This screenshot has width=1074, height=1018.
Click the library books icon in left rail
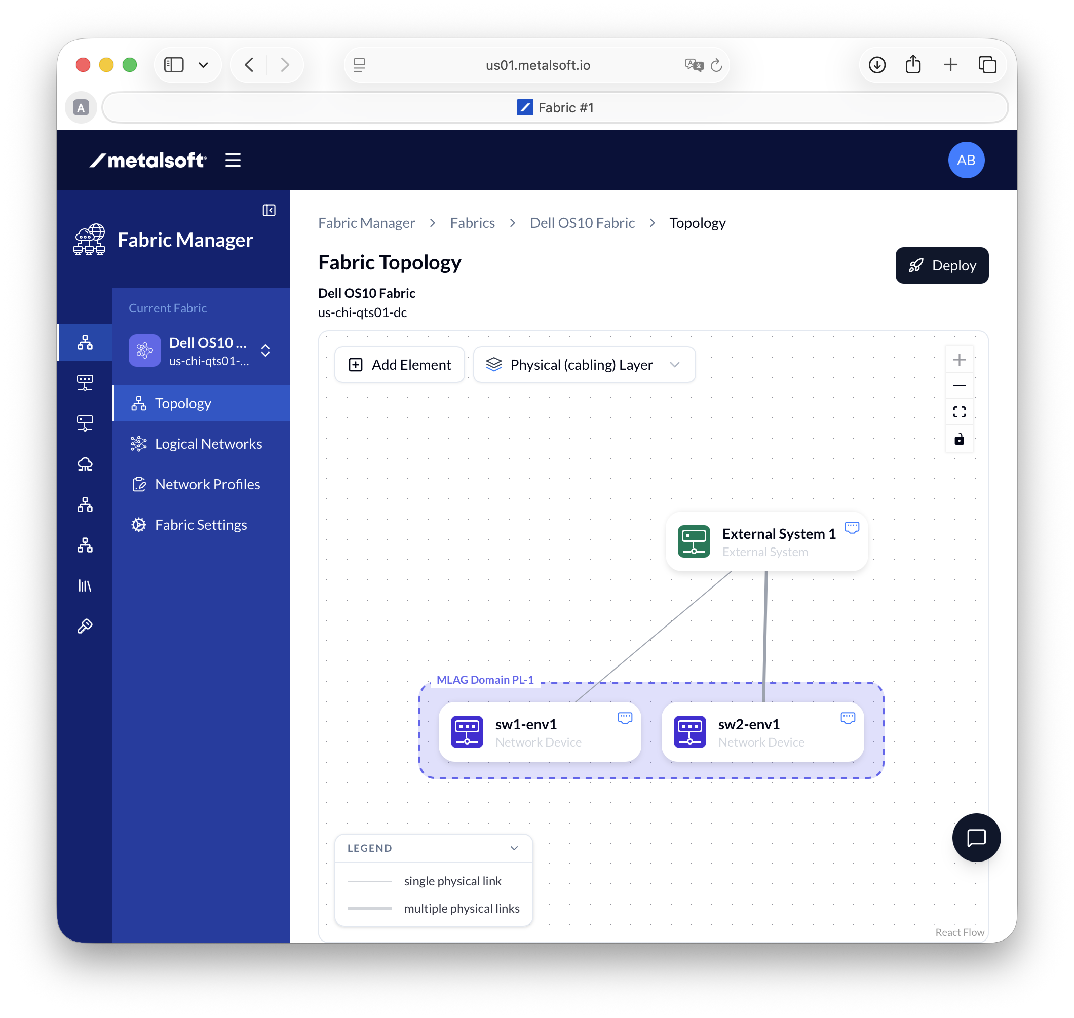[x=85, y=585]
